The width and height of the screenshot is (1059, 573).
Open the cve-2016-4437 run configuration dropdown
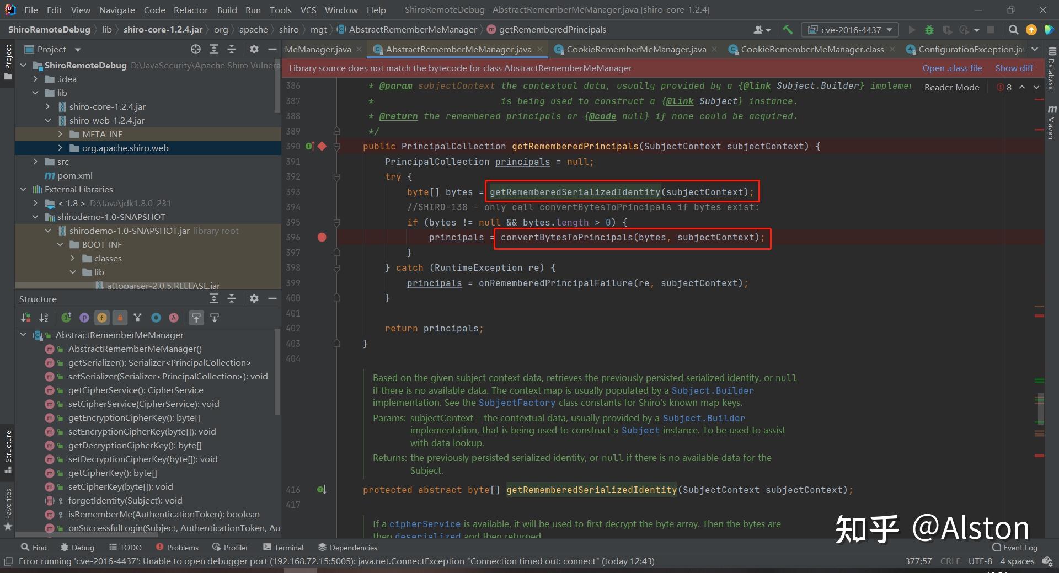(850, 30)
